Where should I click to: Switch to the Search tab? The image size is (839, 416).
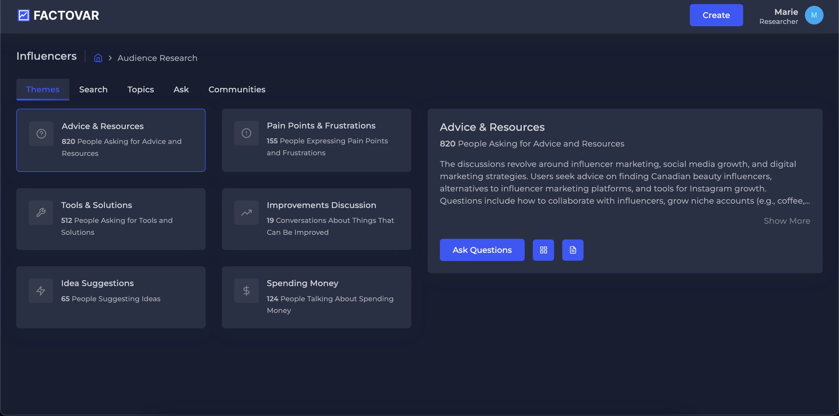[93, 89]
